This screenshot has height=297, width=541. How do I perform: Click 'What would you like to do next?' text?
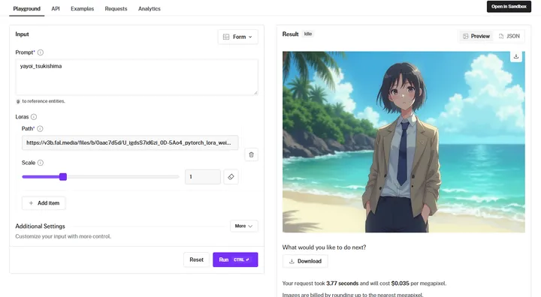tap(324, 247)
